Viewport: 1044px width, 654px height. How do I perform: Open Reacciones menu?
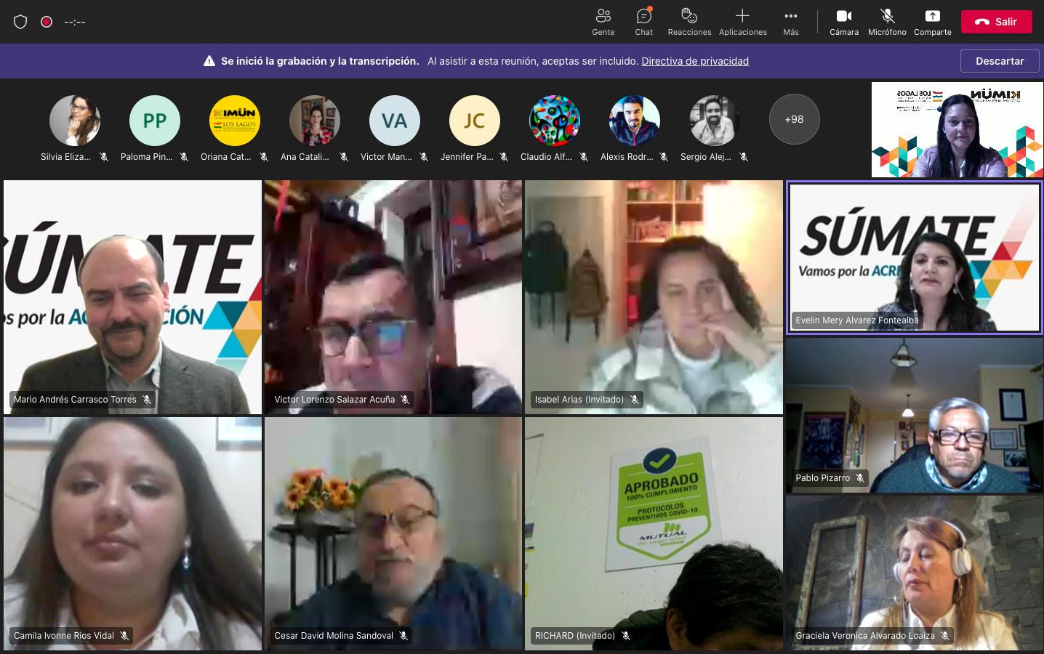coord(689,22)
